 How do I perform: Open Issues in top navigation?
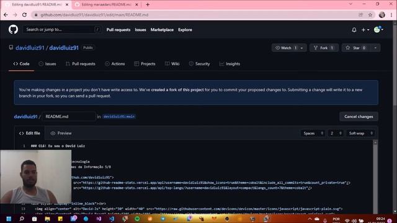coord(140,30)
